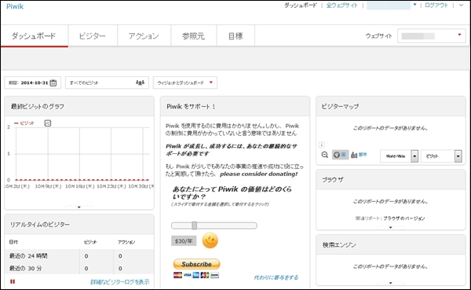Click the 最近の 30 分 row label
471x290 pixels.
[x=26, y=268]
